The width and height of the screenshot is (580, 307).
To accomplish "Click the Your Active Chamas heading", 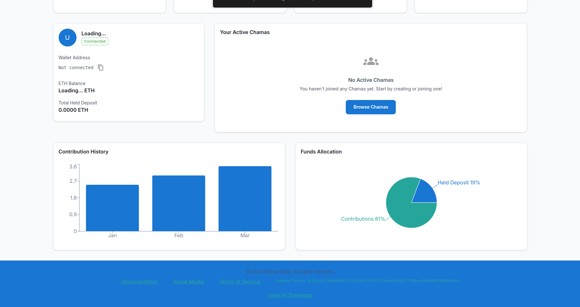I will click(x=245, y=32).
